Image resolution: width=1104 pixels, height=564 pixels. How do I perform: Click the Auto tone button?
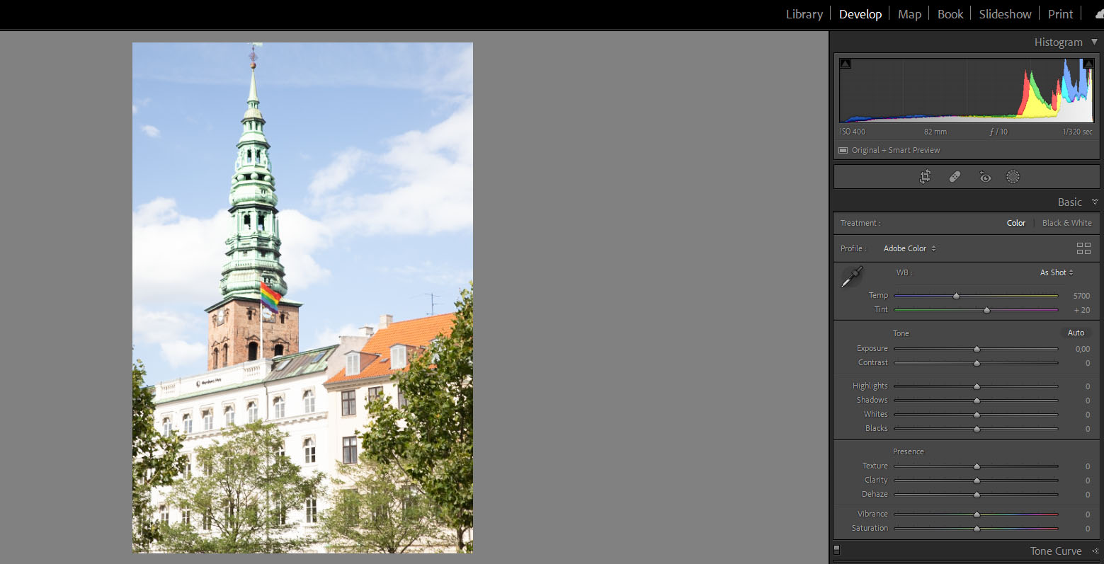pyautogui.click(x=1076, y=333)
